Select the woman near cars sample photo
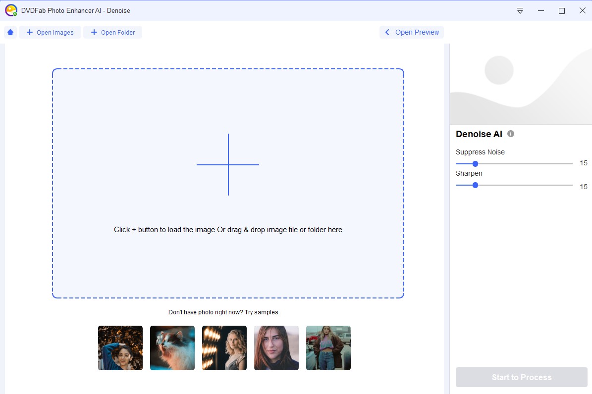The height and width of the screenshot is (394, 592). 328,348
